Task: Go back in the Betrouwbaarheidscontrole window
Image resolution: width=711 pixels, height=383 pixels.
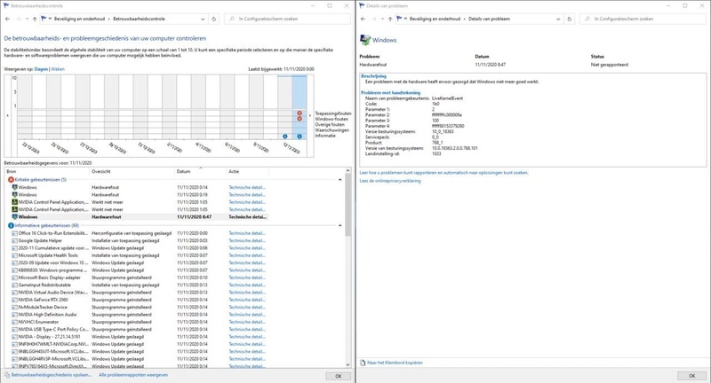Action: (x=7, y=19)
